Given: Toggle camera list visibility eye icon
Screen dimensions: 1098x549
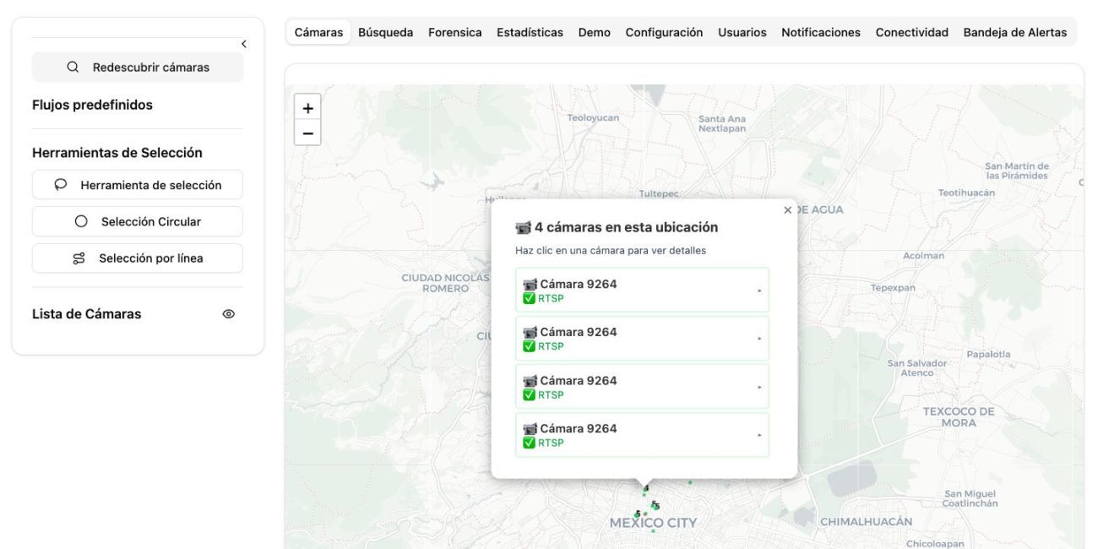Looking at the screenshot, I should coord(228,314).
